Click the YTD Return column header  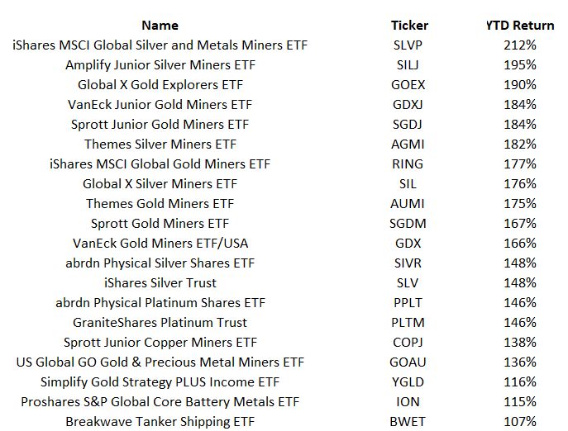521,25
